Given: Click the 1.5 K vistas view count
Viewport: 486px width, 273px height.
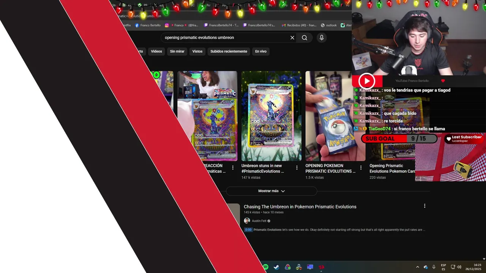Looking at the screenshot, I should click(x=315, y=177).
